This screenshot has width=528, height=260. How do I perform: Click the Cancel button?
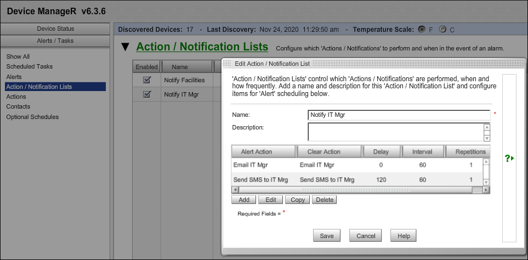point(366,236)
